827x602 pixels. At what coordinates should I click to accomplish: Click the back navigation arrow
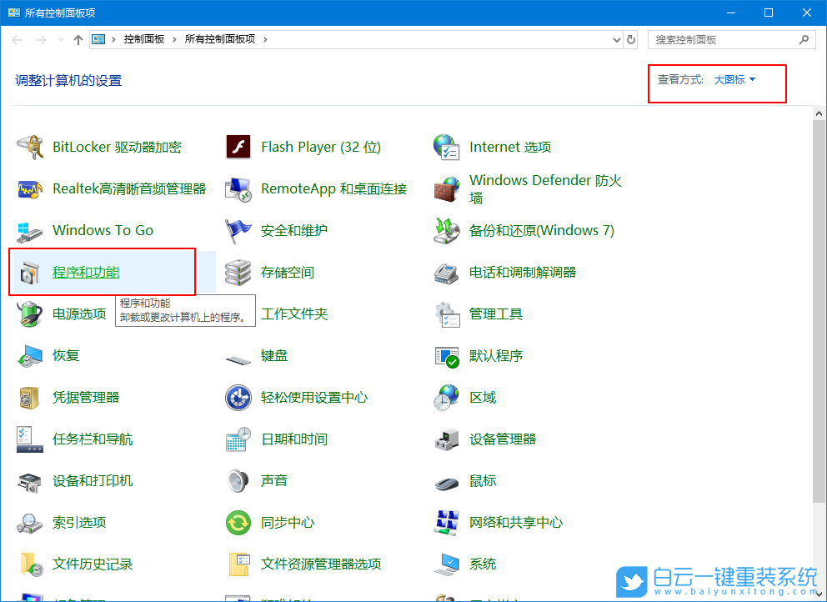[x=15, y=38]
